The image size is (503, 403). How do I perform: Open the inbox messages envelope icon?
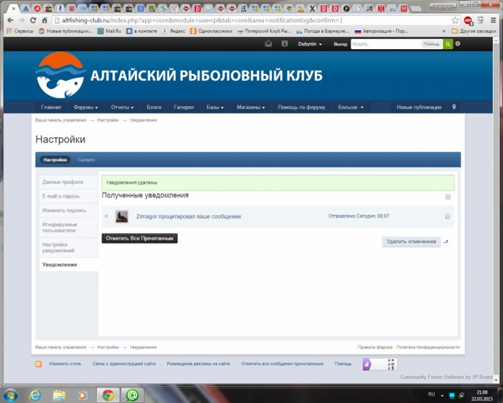click(x=268, y=44)
